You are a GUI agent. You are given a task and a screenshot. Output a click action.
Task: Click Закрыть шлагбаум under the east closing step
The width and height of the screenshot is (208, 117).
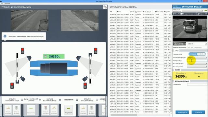click(54, 110)
